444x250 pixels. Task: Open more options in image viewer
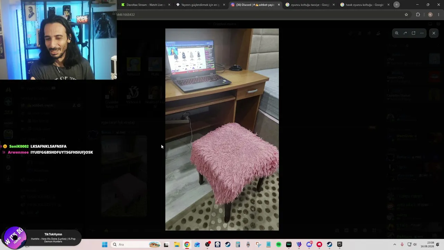[x=422, y=33]
